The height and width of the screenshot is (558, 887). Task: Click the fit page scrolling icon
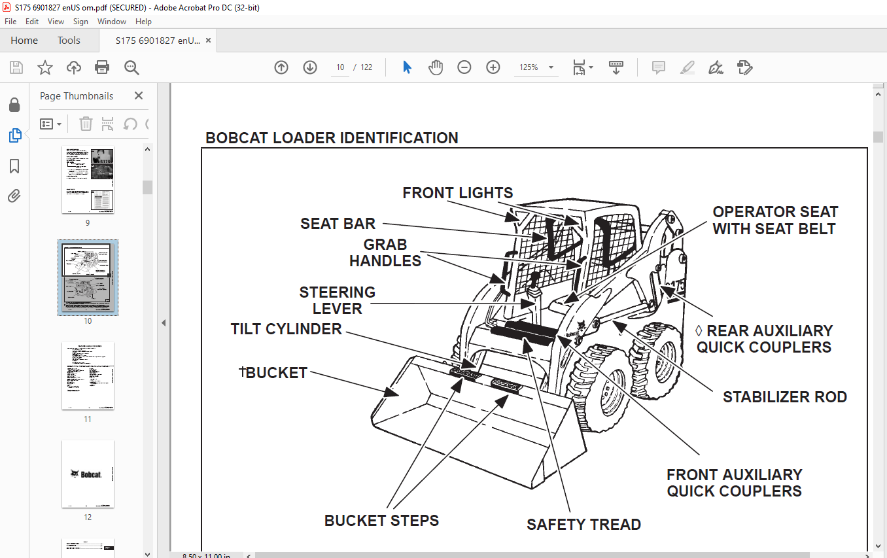click(x=579, y=67)
